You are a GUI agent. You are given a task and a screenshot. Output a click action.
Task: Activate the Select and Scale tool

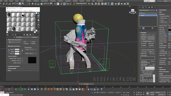click(x=38, y=4)
